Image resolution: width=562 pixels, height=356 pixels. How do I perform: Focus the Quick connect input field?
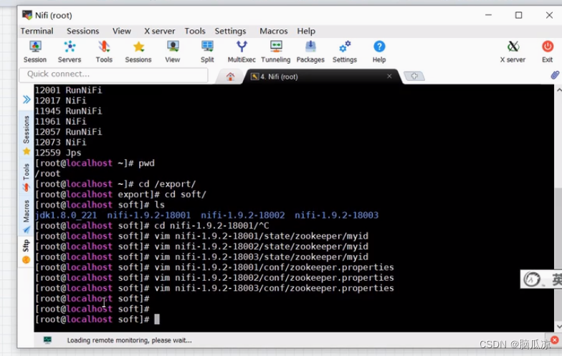pos(113,74)
